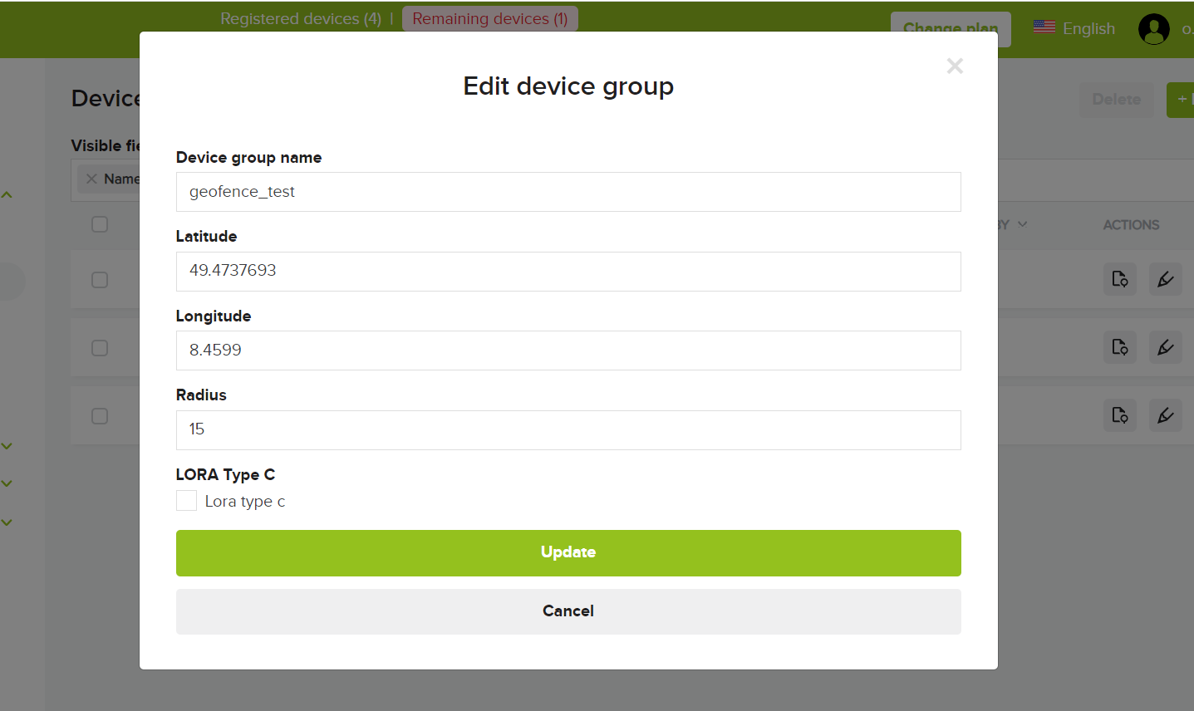
Task: Expand the bottom sidebar chevron section
Action: pos(7,522)
